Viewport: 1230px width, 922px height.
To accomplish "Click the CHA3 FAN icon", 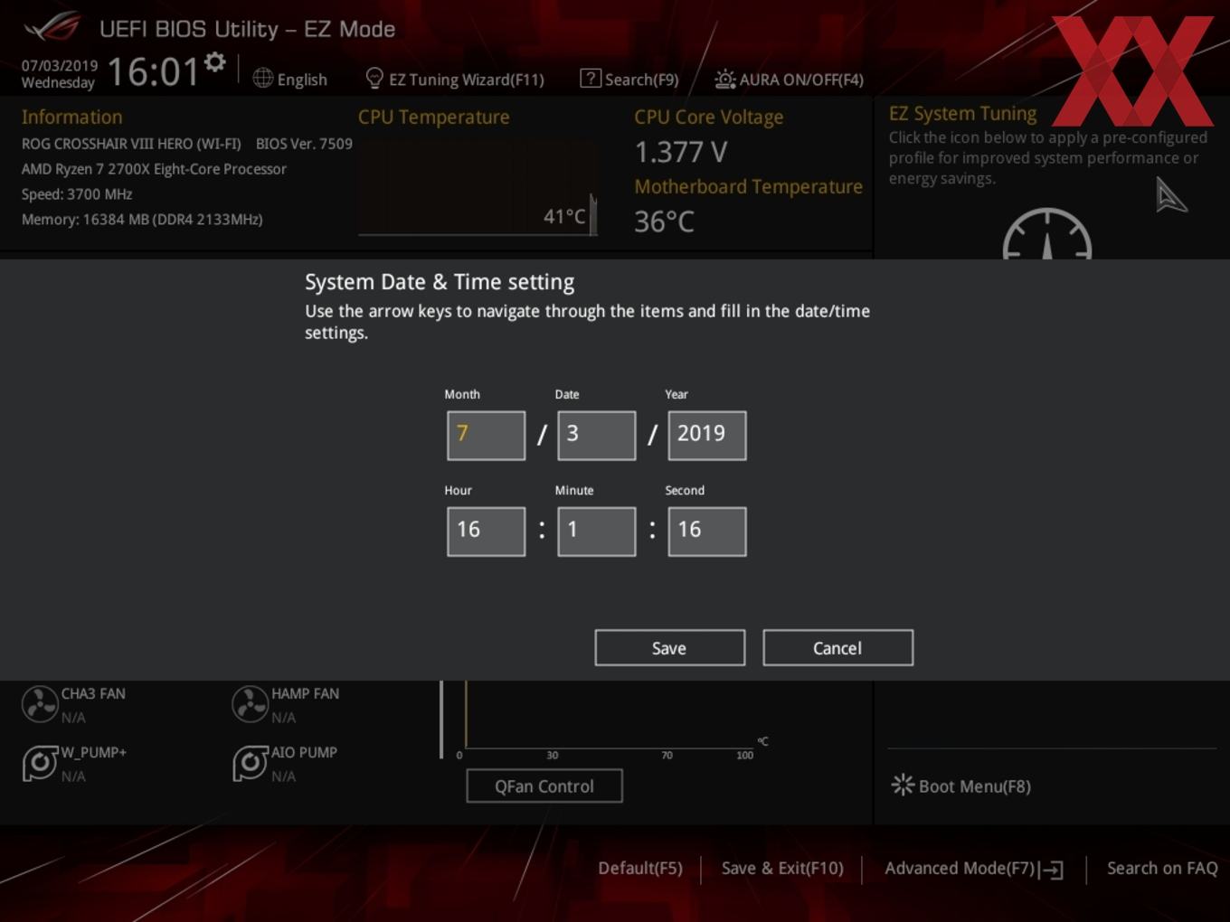I will [40, 704].
